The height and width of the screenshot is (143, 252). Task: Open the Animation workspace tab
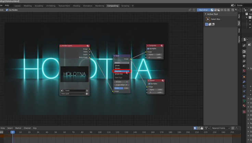88,6
